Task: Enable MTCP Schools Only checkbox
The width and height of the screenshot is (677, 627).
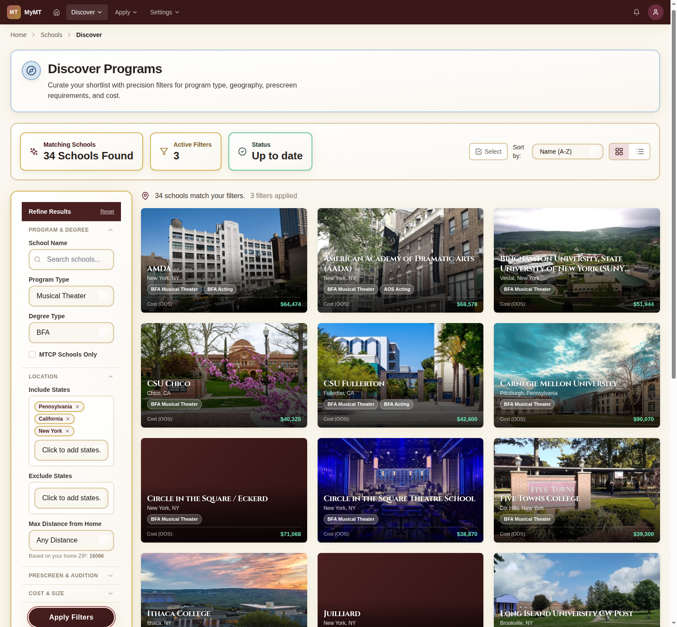Action: (32, 354)
